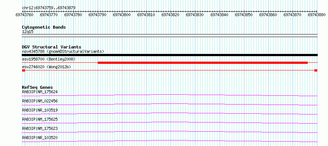The height and width of the screenshot is (146, 328).
Task: Open the RefSeq Genes track heading
Action: coord(38,87)
